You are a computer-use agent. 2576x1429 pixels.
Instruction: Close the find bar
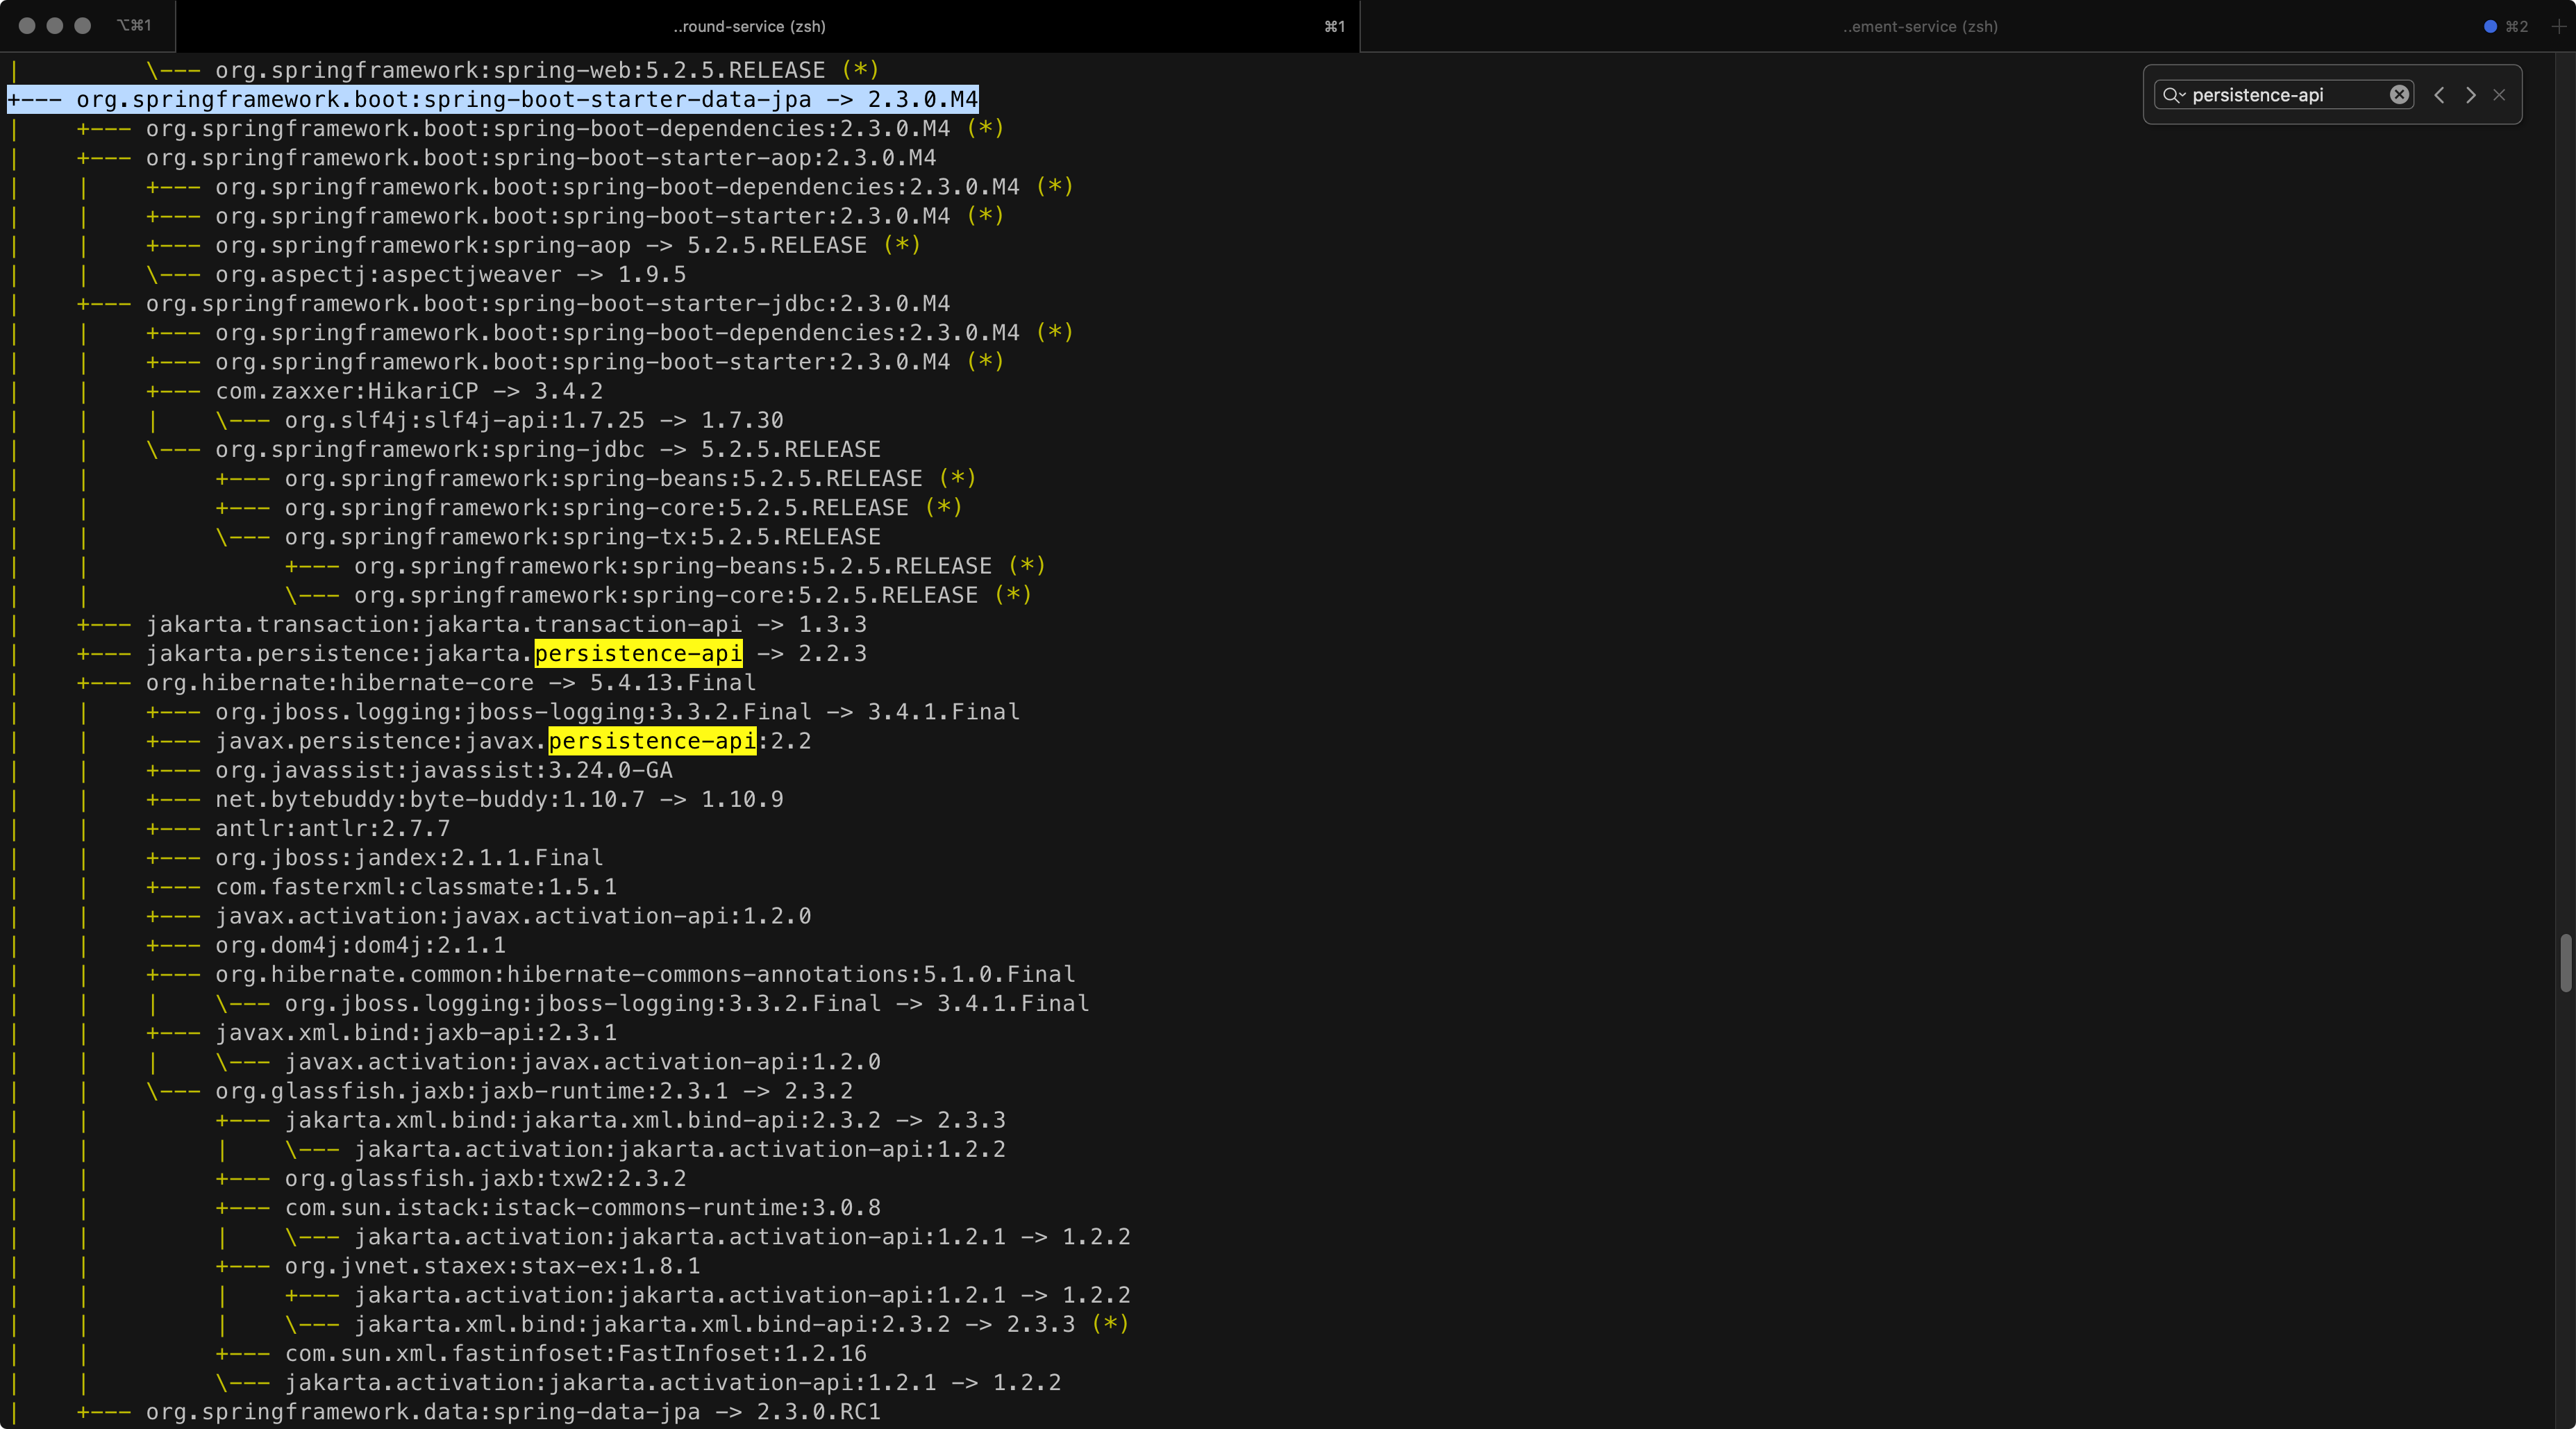pyautogui.click(x=2499, y=95)
